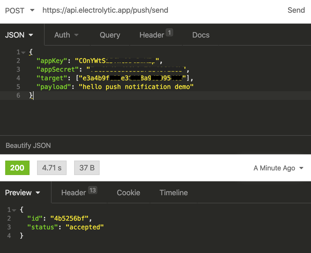Click the response id value "4b5256bf"
The width and height of the screenshot is (311, 253).
click(69, 218)
